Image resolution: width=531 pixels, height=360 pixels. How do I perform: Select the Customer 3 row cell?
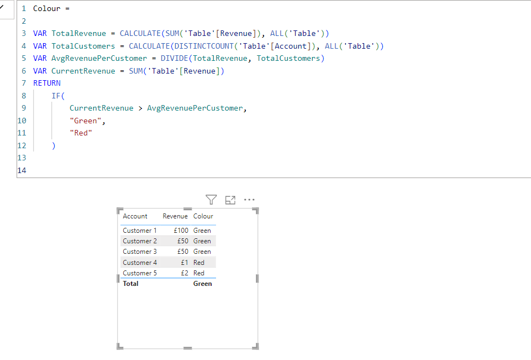(140, 252)
